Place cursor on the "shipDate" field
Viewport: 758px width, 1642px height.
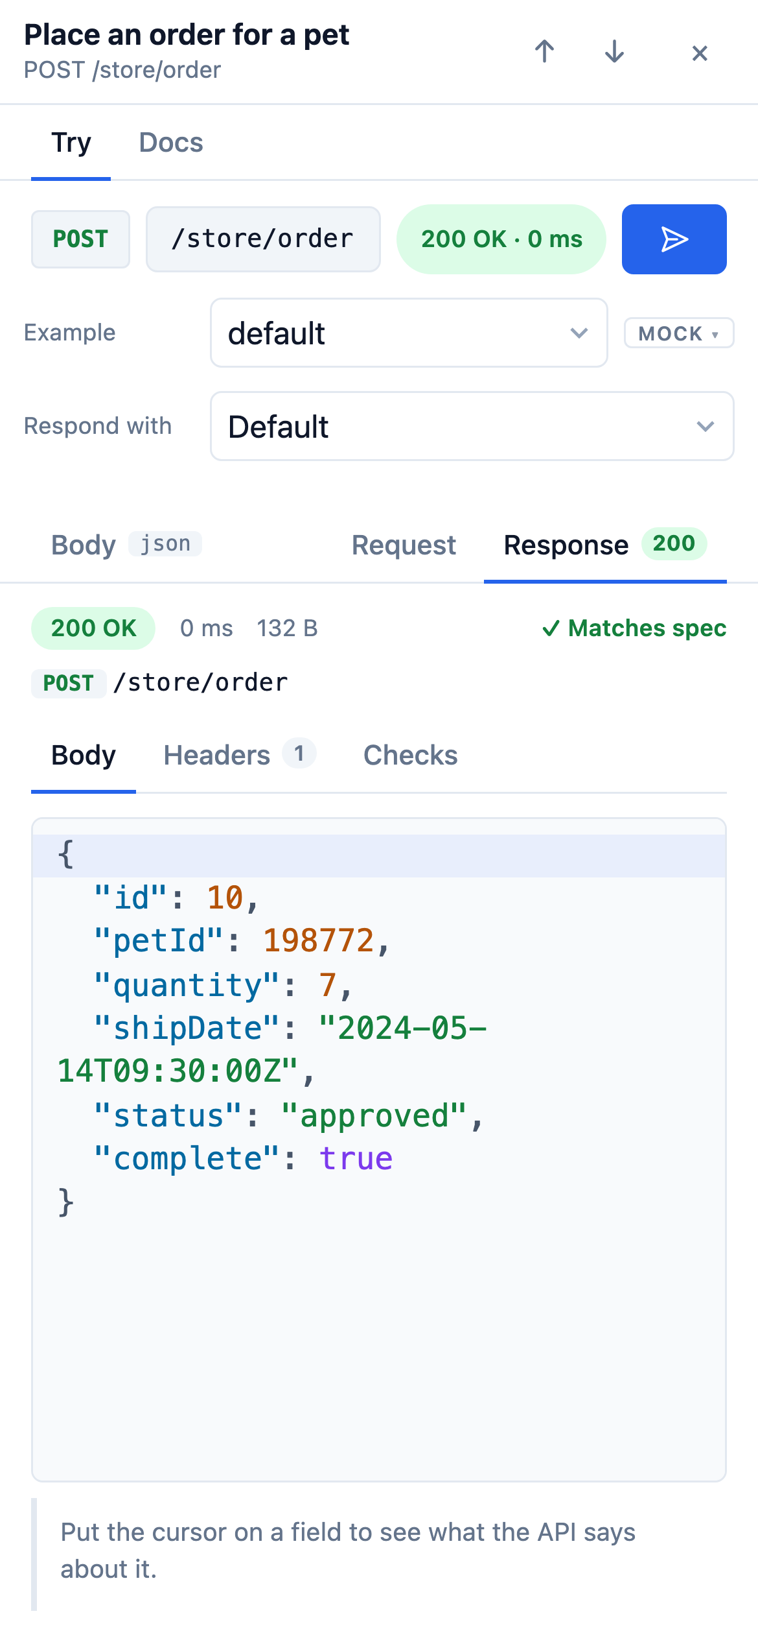tap(187, 1029)
